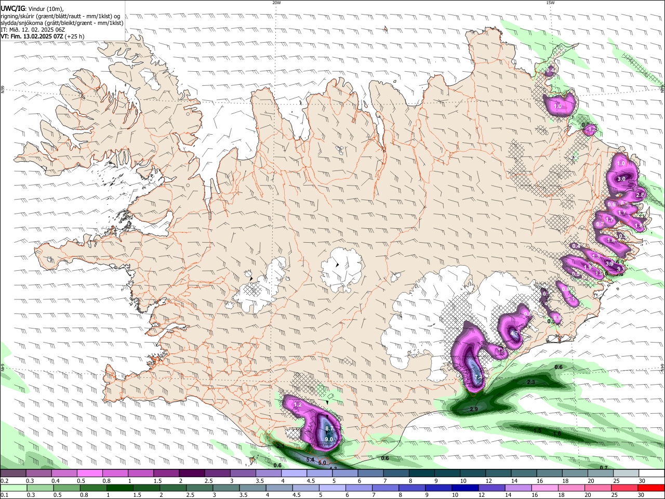Select upper legend swatch between 0.2 and 0.3

click(13, 474)
